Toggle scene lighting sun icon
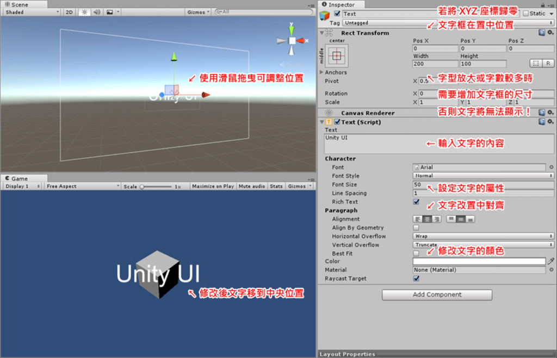Viewport: 557px width, 358px height. (x=84, y=12)
